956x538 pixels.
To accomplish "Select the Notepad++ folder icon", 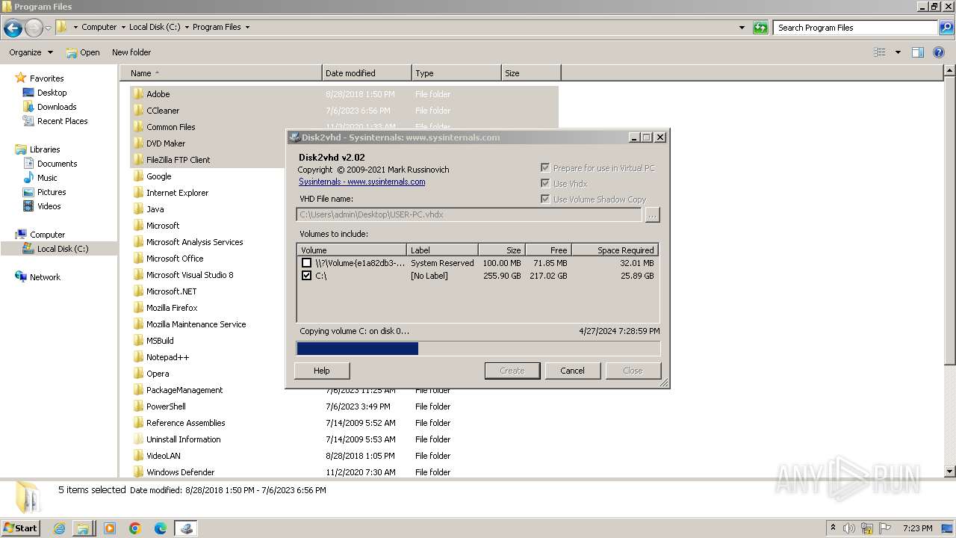I will [x=139, y=357].
